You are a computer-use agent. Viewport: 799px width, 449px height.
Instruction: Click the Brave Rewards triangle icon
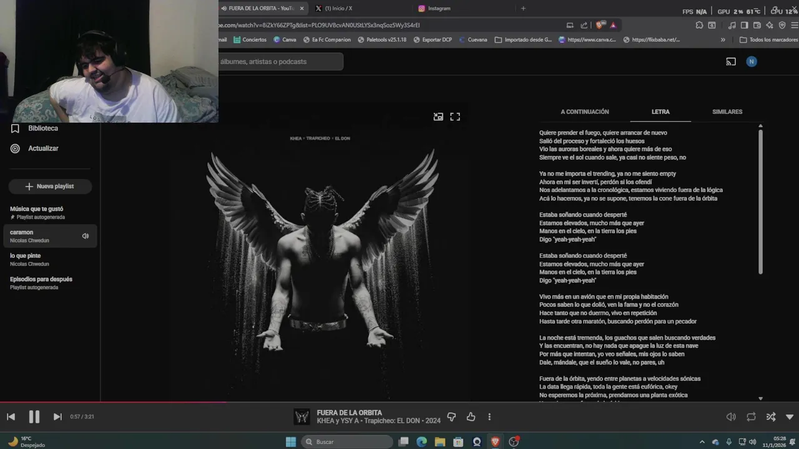coord(614,25)
